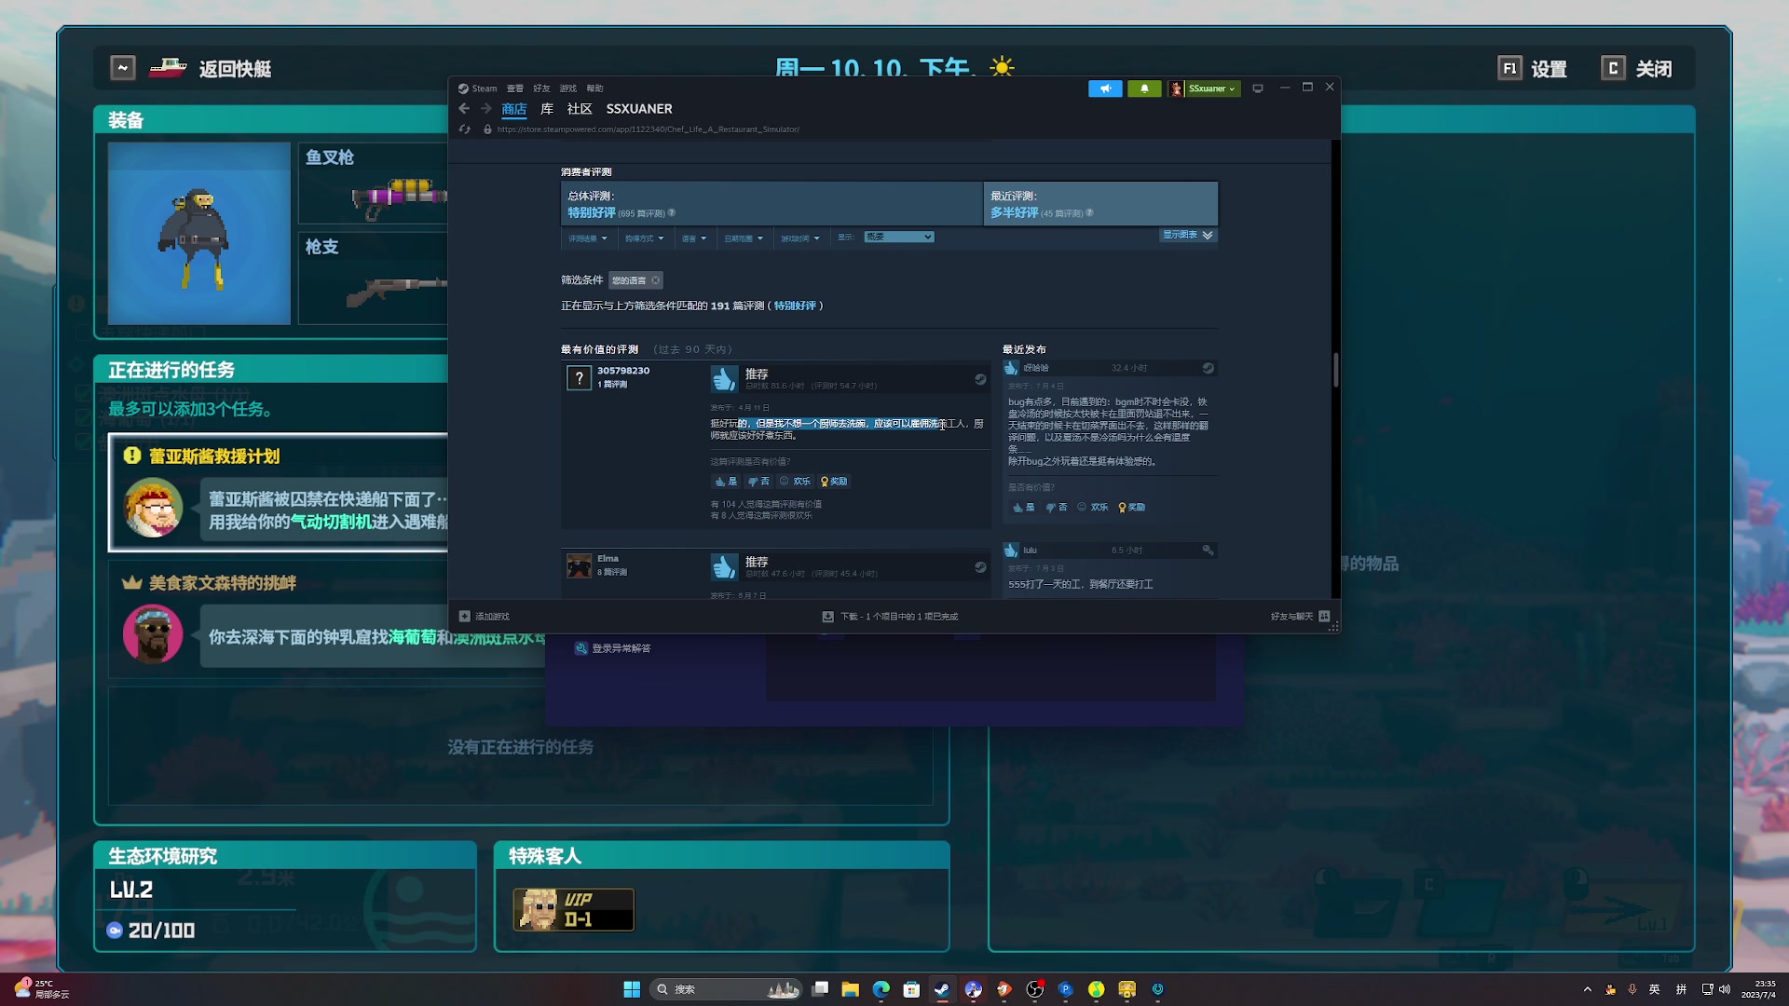Open the 好友 menu in Steam
Image resolution: width=1789 pixels, height=1006 pixels.
pos(541,88)
